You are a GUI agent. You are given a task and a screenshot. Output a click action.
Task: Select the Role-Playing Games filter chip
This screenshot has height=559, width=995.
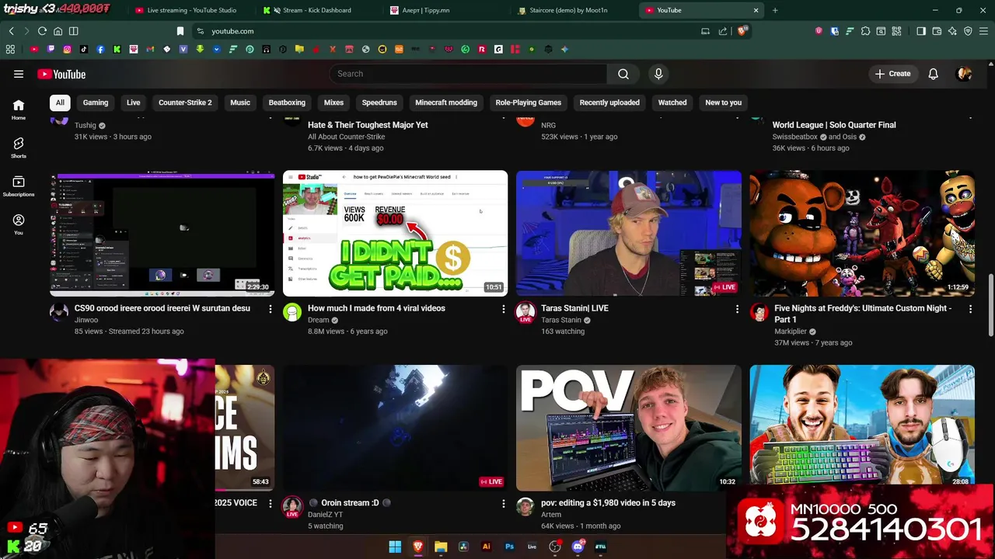(529, 102)
